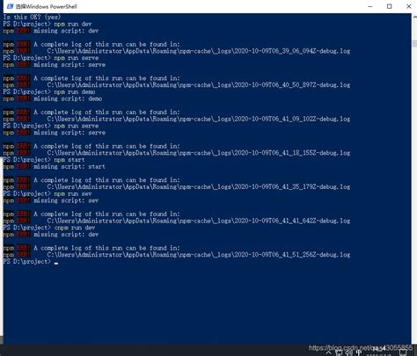Screen dimensions: 417x356
Task: Maximize the Windows PowerShell window
Action: coord(389,6)
